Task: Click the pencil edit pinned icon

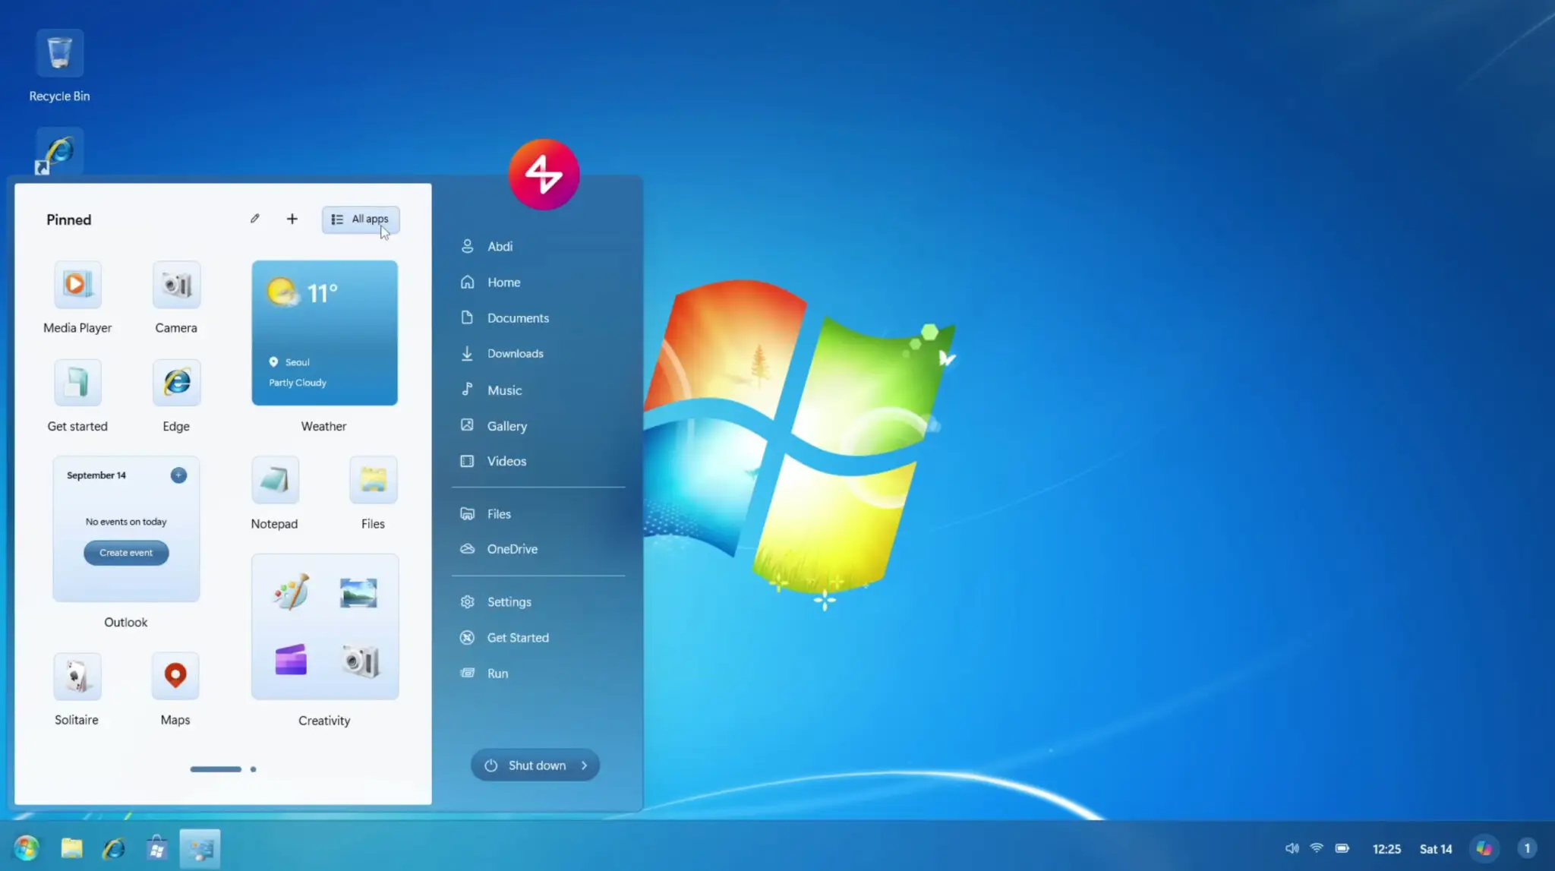Action: coord(255,219)
